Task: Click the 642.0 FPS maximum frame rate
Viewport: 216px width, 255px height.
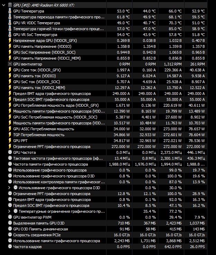Action: coord(173,247)
